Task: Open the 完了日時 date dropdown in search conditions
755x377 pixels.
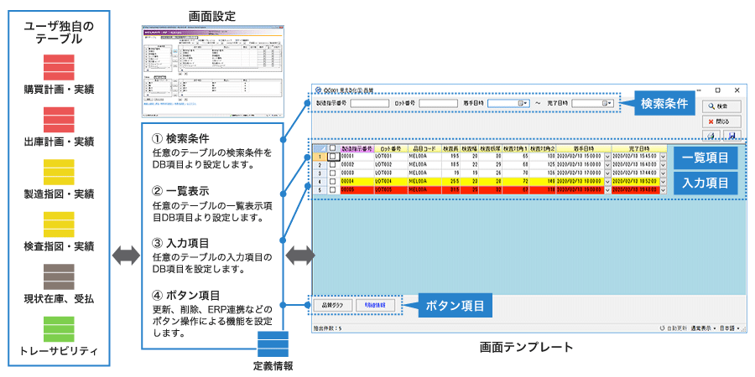Action: pos(607,103)
